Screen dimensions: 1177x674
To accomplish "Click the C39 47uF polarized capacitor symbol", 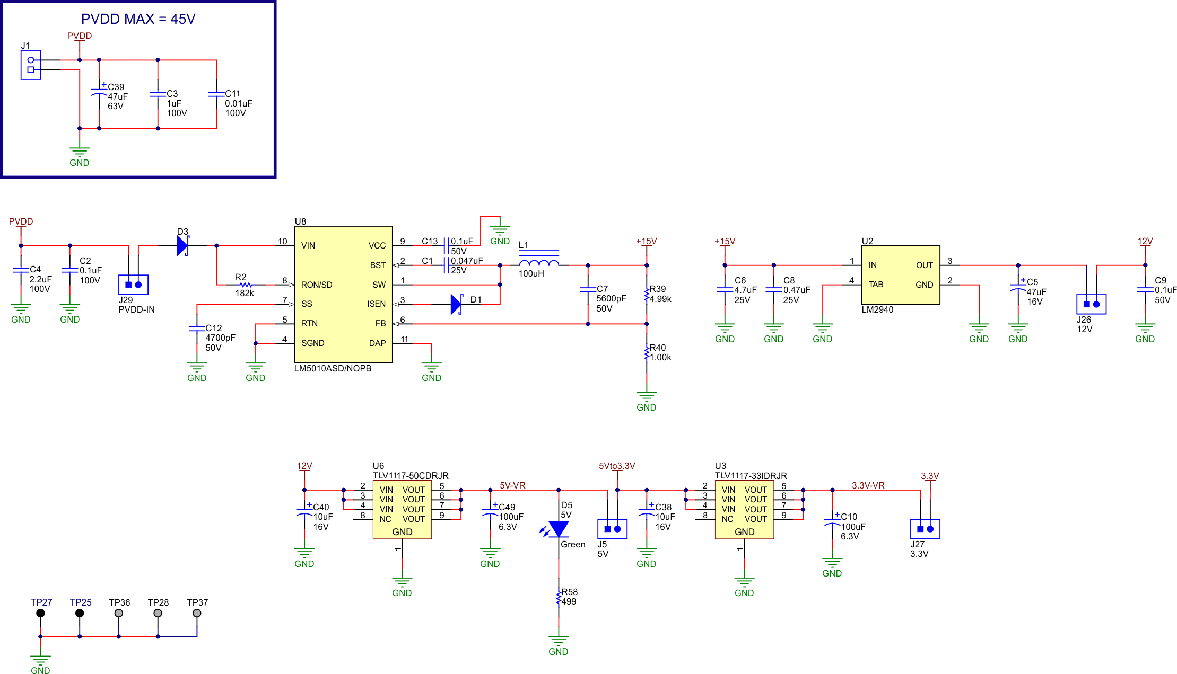I will (x=99, y=93).
